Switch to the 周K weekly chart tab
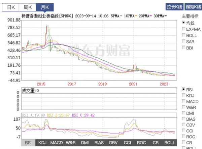 pos(27,7)
